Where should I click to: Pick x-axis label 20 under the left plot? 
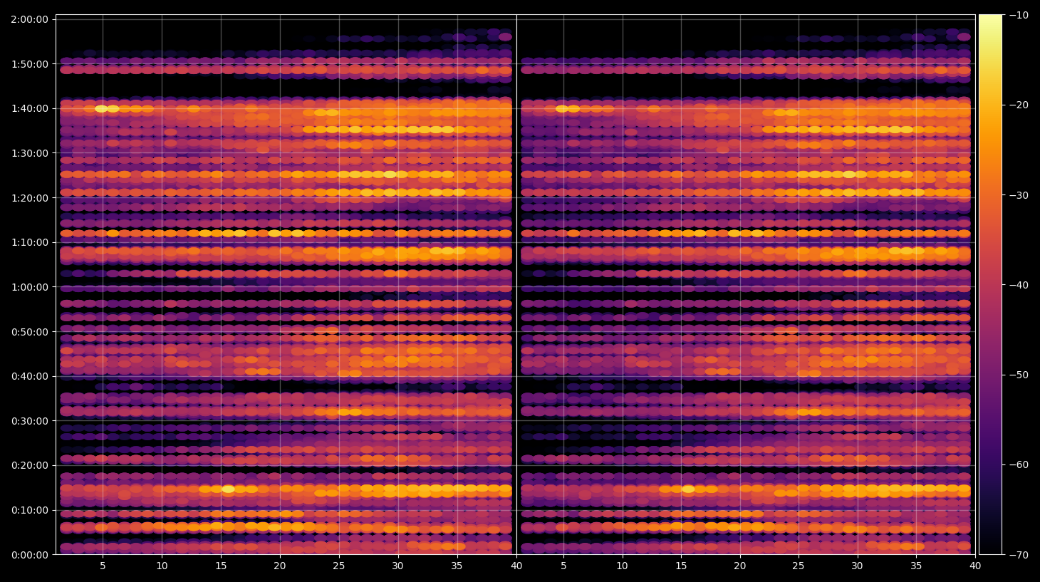pyautogui.click(x=280, y=566)
